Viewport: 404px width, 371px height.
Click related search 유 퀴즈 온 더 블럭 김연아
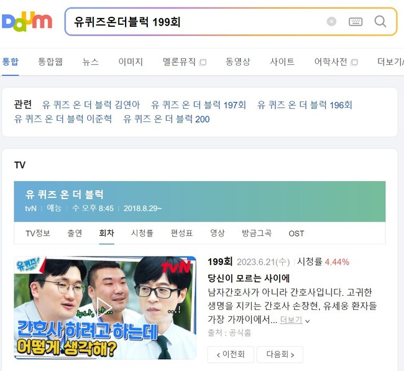(x=91, y=105)
